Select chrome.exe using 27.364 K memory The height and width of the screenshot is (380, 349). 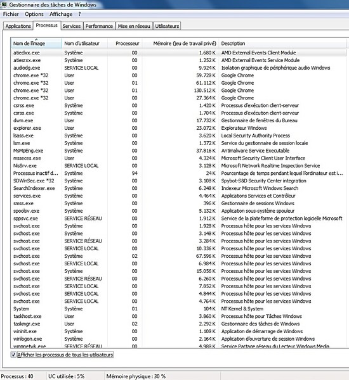179,98
